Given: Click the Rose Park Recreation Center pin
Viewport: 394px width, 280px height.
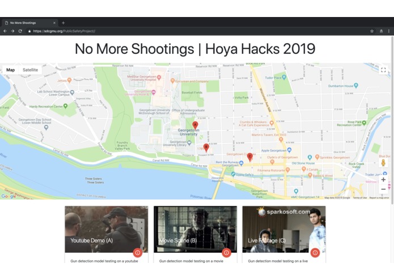Looking at the screenshot, I should pyautogui.click(x=364, y=123).
